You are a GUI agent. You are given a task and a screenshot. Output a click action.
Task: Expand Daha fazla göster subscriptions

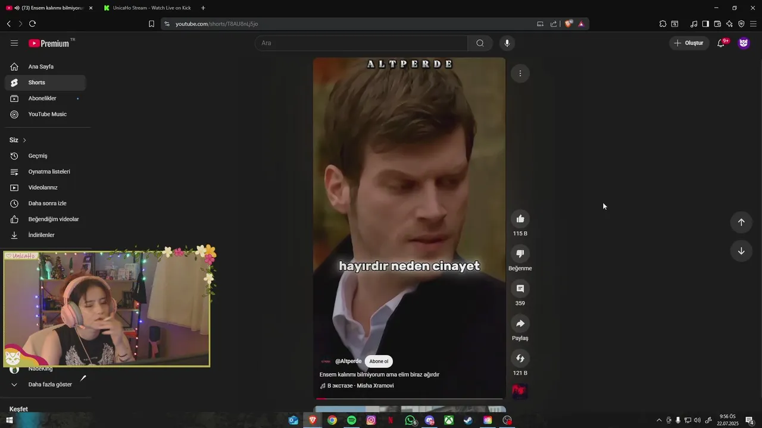[45, 385]
